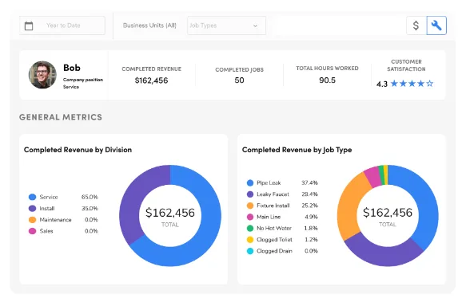Select the Service legend color dot
Image resolution: width=458 pixels, height=298 pixels.
pos(33,197)
